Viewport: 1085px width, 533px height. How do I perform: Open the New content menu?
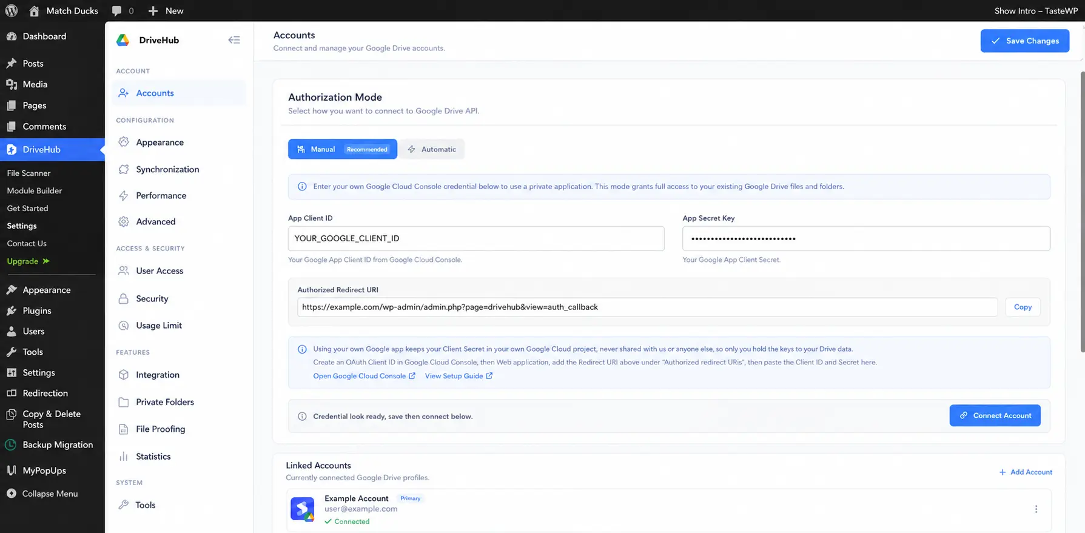pos(166,10)
